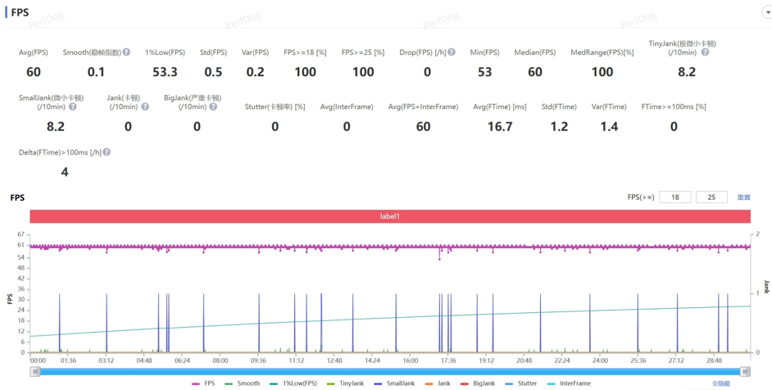This screenshot has height=390, width=772.
Task: Click the Avg(FPS) value 60
Action: [34, 72]
